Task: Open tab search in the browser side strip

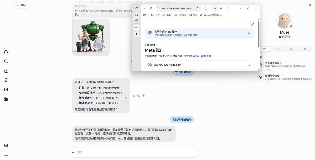Action: click(x=137, y=20)
